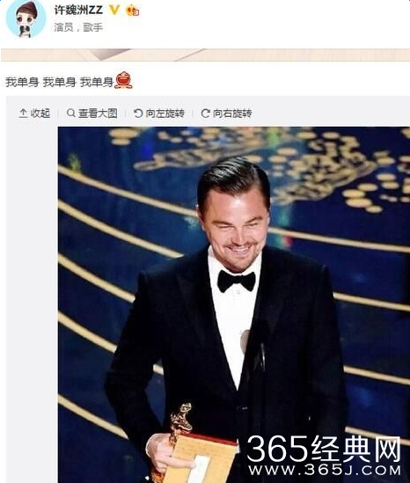Open large view with 查看大图
This screenshot has height=483, width=410.
point(92,113)
